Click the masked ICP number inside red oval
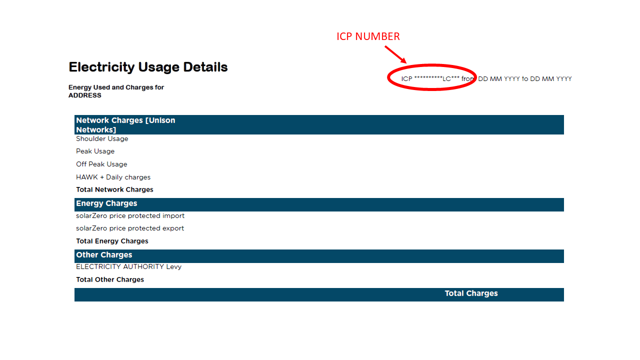The width and height of the screenshot is (640, 360). tap(430, 78)
